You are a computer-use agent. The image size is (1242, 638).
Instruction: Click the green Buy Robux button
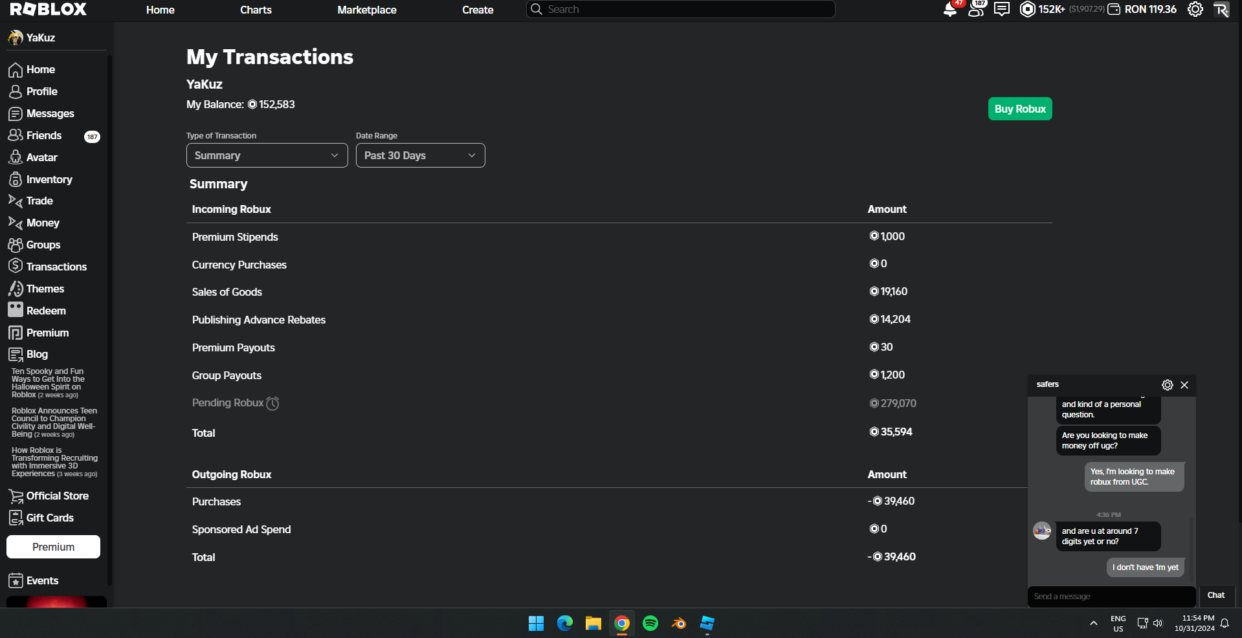1020,109
